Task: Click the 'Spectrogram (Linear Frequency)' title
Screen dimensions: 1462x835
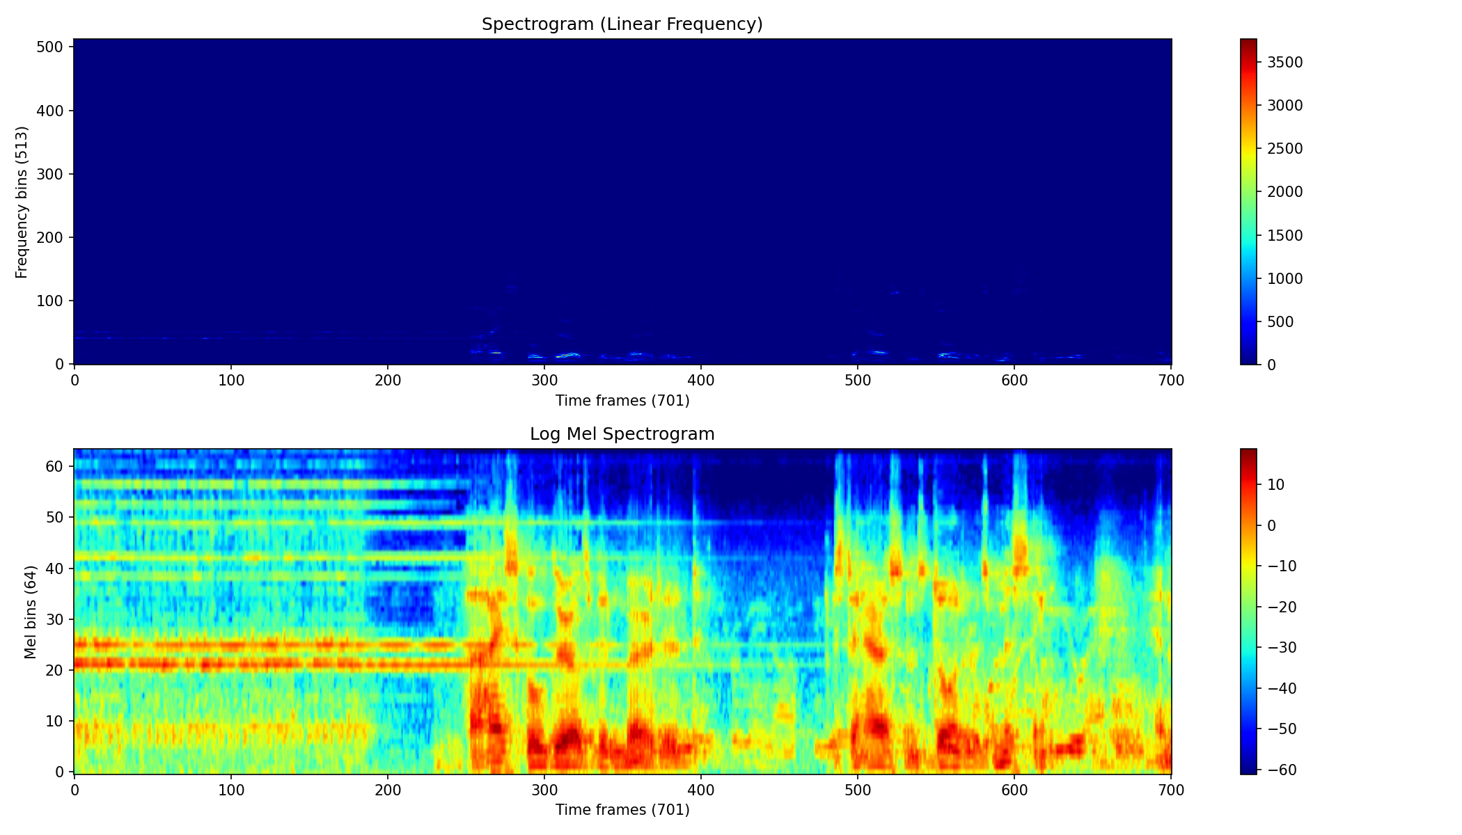Action: coord(622,24)
